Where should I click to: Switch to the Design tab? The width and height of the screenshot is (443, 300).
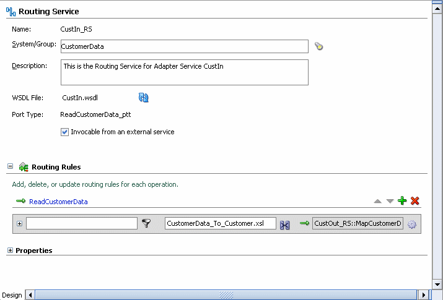[12, 295]
